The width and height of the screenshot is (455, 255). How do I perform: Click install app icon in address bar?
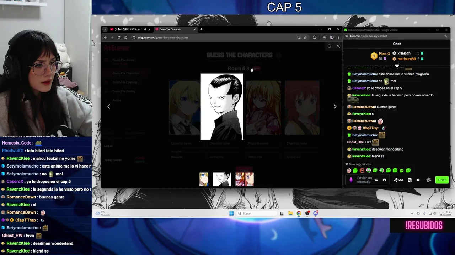coord(299,37)
